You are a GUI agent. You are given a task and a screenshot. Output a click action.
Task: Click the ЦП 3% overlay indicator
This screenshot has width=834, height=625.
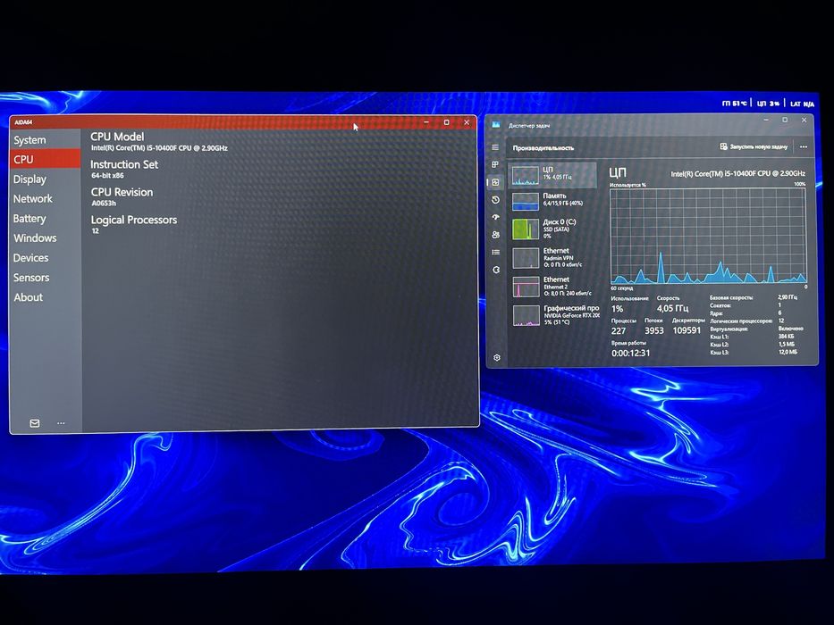click(768, 103)
